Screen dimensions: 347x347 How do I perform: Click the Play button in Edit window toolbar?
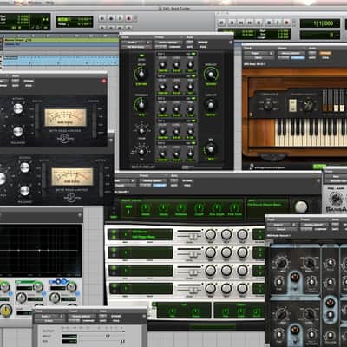coord(120,19)
